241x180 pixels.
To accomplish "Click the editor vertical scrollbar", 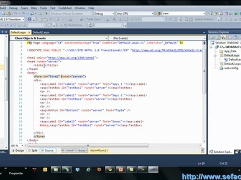I will point(204,71).
